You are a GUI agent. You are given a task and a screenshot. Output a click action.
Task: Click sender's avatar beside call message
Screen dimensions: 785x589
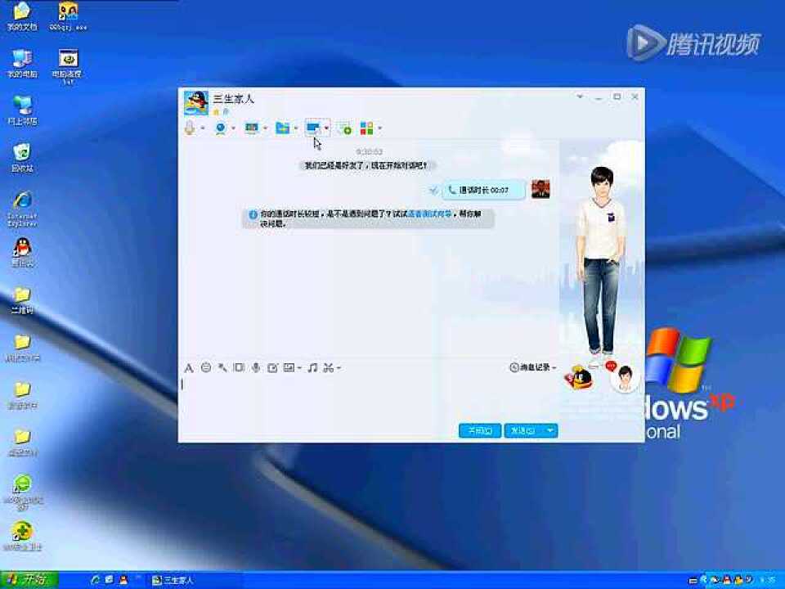541,189
